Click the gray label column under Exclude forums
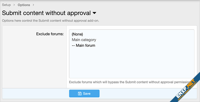This screenshot has width=200, height=102. tap(34, 63)
